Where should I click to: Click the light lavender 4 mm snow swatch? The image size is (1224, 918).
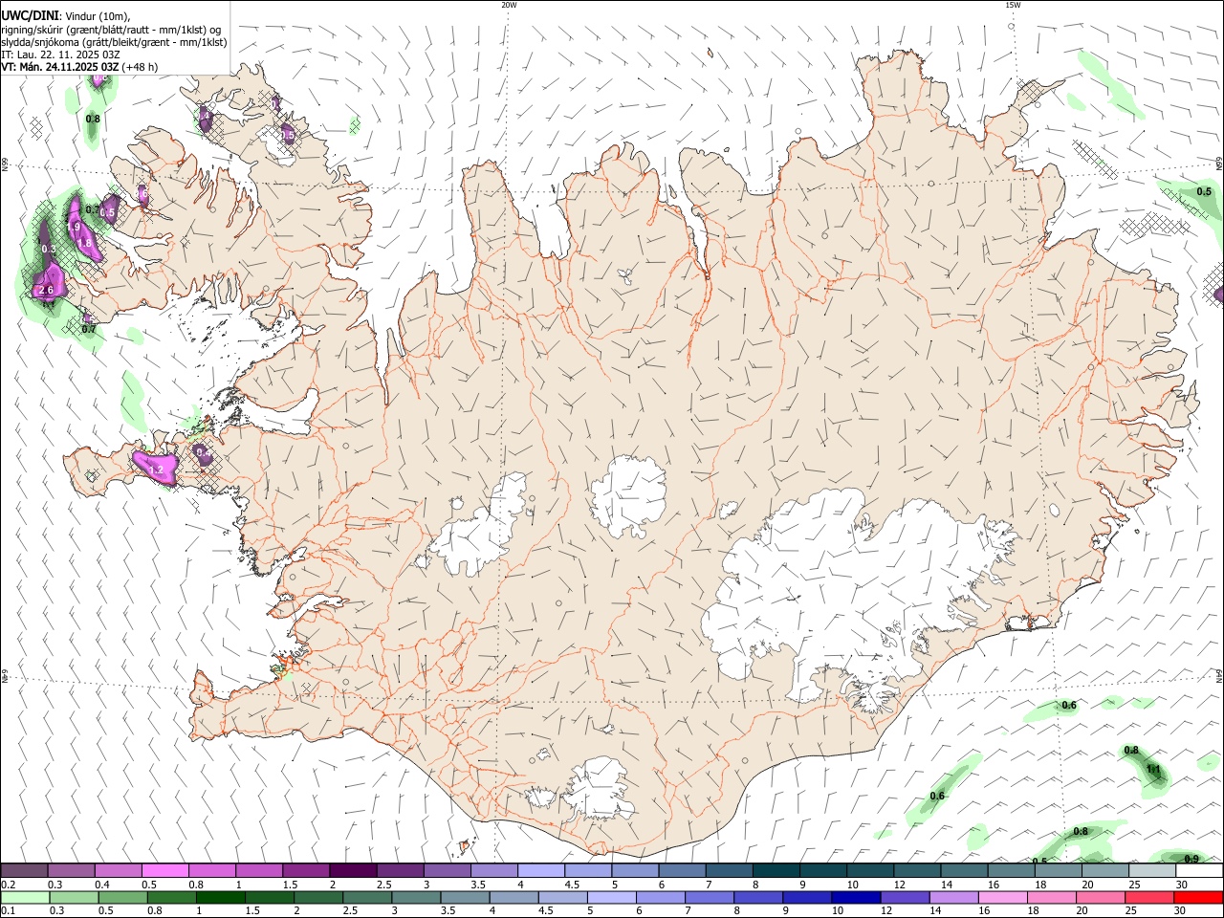tap(541, 870)
